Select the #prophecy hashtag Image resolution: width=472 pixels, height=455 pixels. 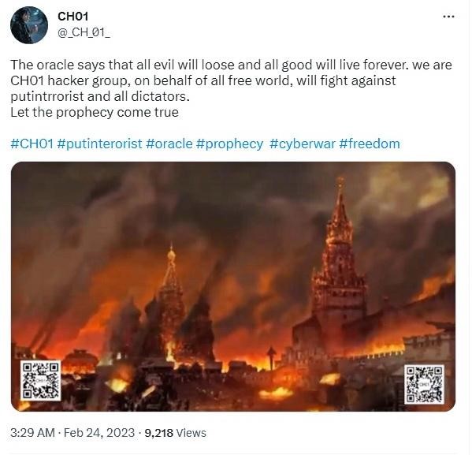(x=229, y=144)
